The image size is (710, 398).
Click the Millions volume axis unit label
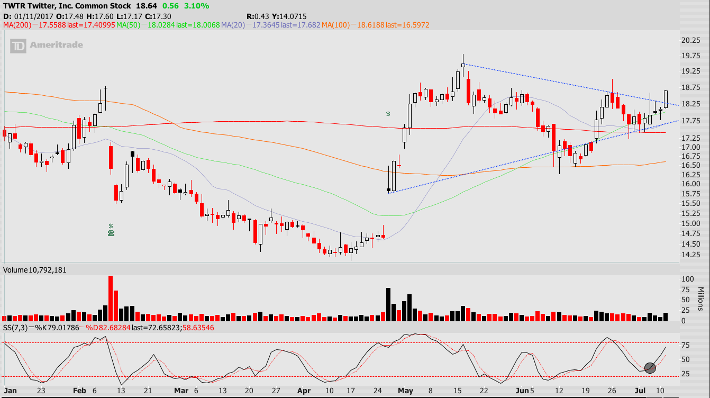tap(702, 300)
